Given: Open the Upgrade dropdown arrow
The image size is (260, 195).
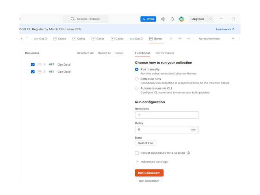Looking at the screenshot, I should tap(210, 19).
